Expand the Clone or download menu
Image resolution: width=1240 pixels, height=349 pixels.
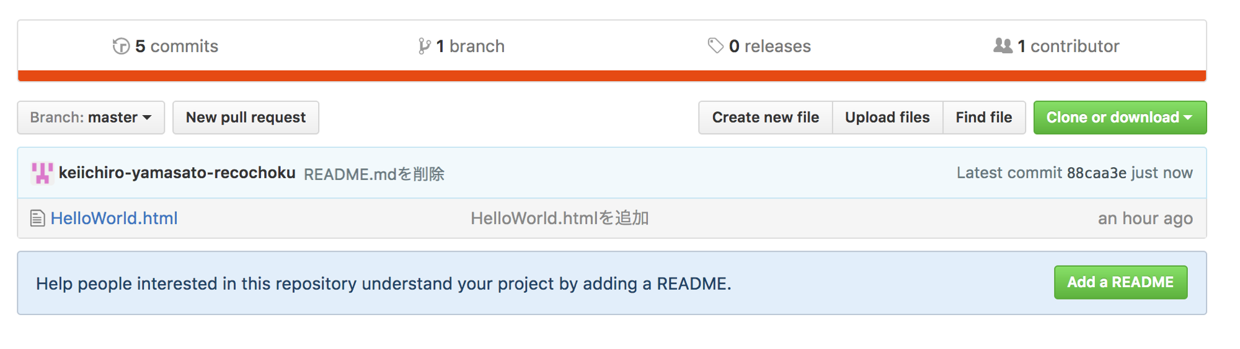coord(1119,118)
